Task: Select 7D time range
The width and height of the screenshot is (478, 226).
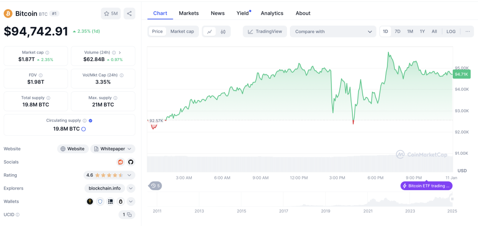Action: (x=398, y=32)
